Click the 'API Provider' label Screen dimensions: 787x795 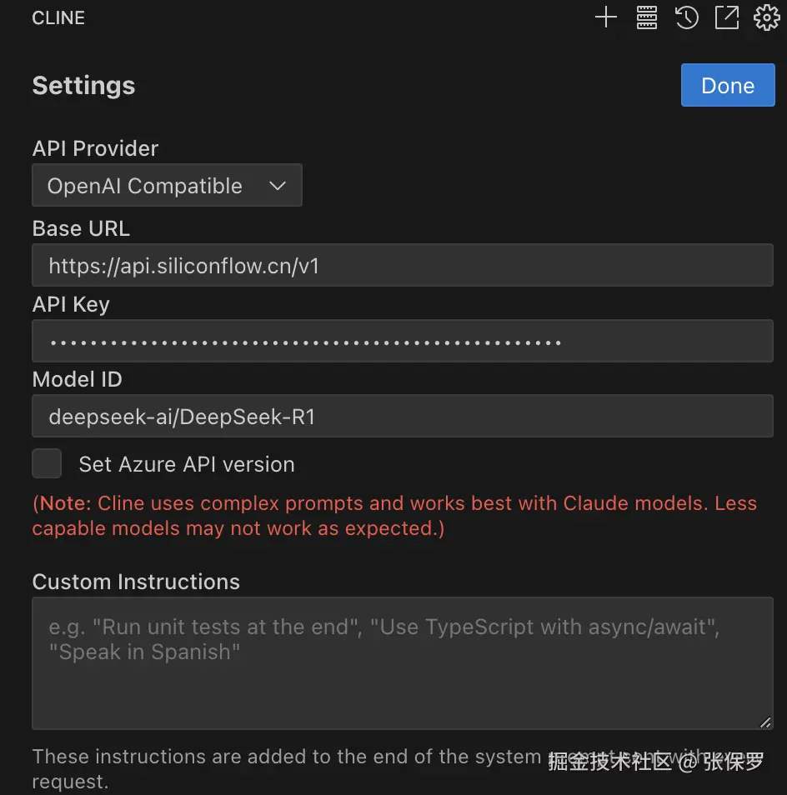[x=95, y=148]
